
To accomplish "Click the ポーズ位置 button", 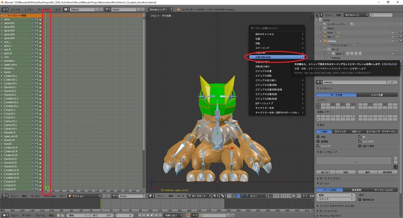I will 336,95.
